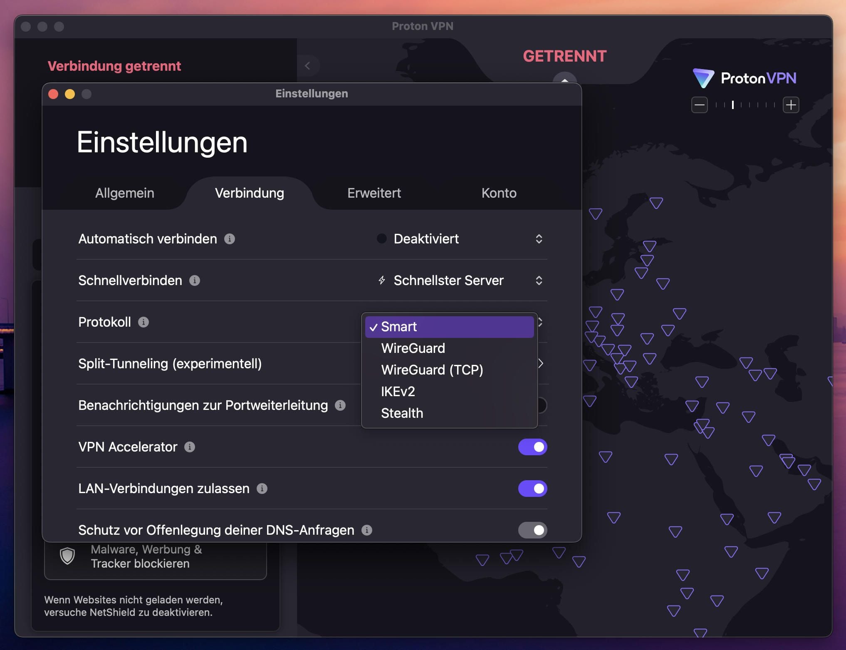Click the GETRENNT status label
The width and height of the screenshot is (846, 650).
pos(565,56)
